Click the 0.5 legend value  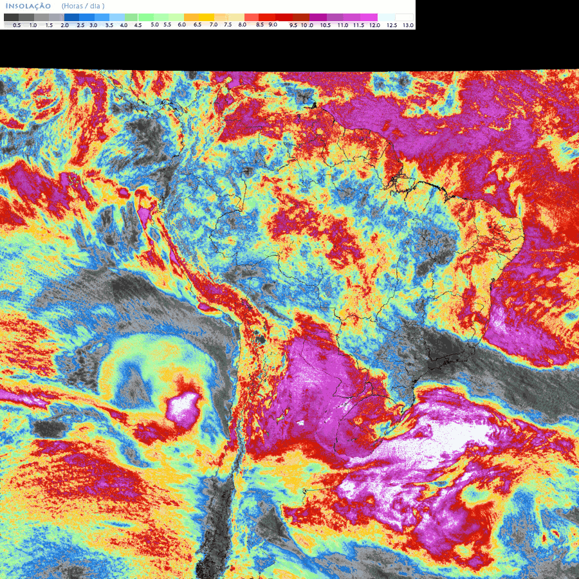click(17, 25)
